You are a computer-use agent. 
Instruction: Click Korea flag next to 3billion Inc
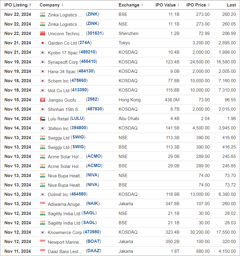click(43, 128)
